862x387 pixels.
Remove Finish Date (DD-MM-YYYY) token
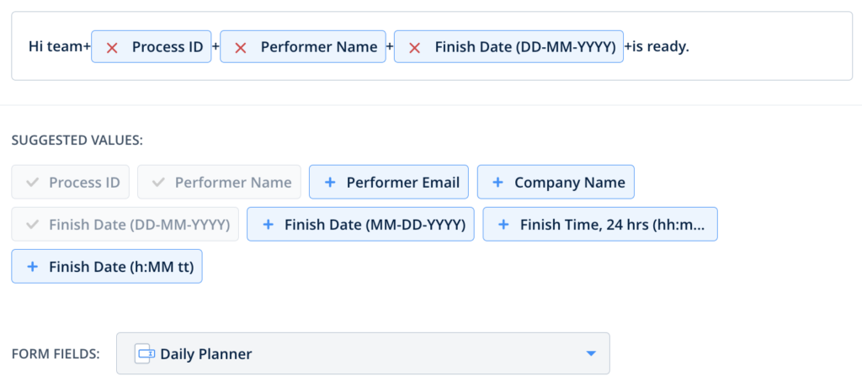[414, 47]
